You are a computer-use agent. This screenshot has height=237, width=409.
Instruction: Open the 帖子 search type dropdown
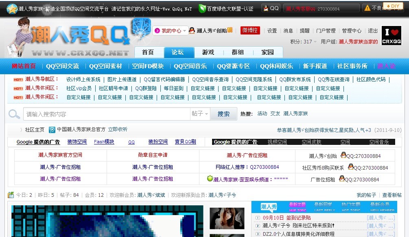pos(200,114)
